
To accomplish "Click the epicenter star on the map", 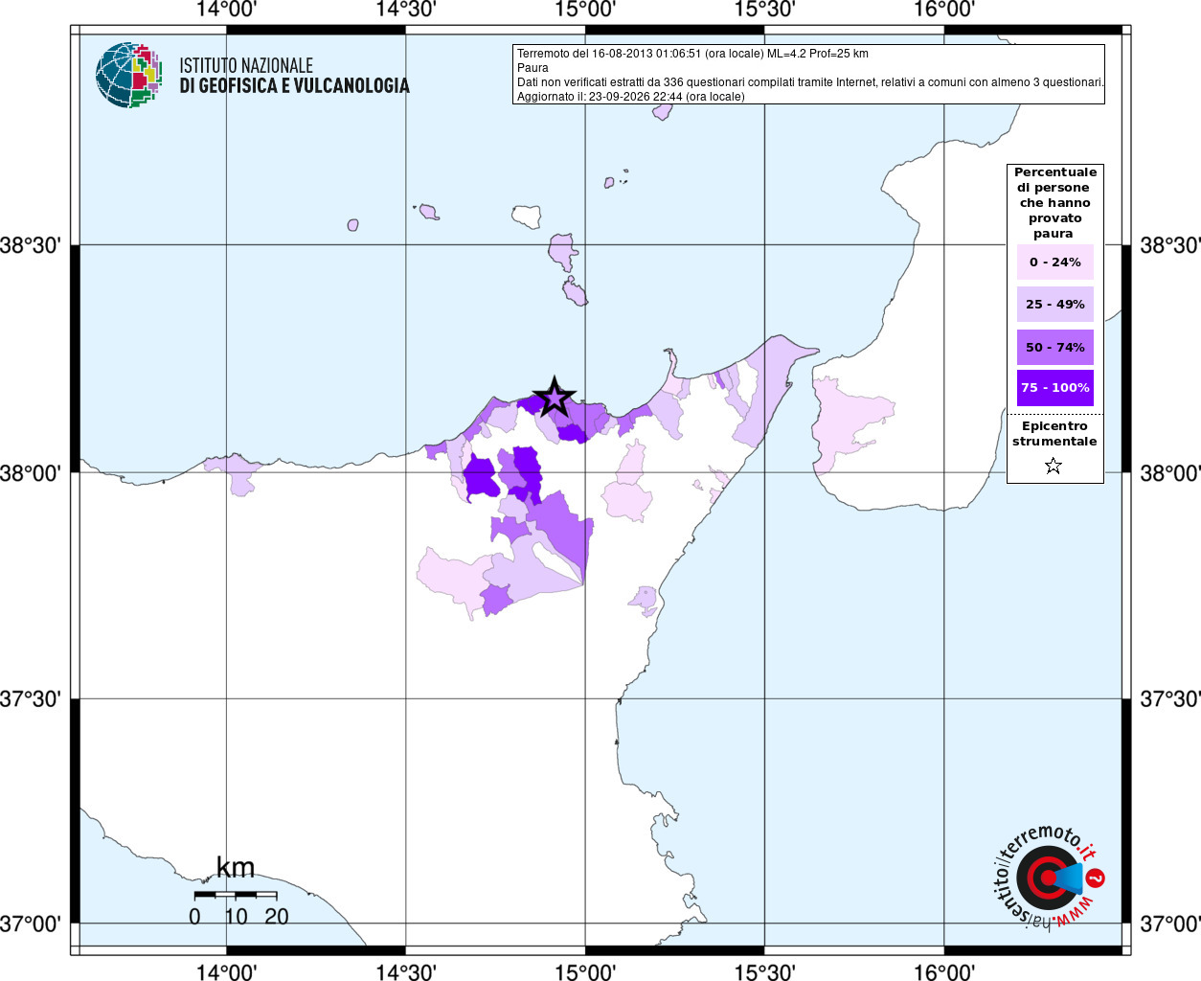I will pyautogui.click(x=554, y=398).
